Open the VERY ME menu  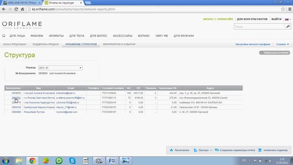point(162,36)
